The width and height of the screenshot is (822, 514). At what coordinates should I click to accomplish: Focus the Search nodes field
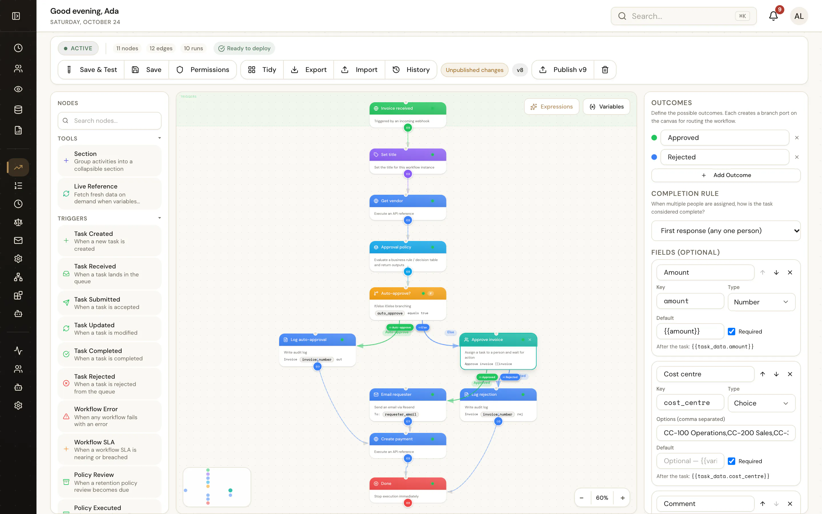pos(109,121)
